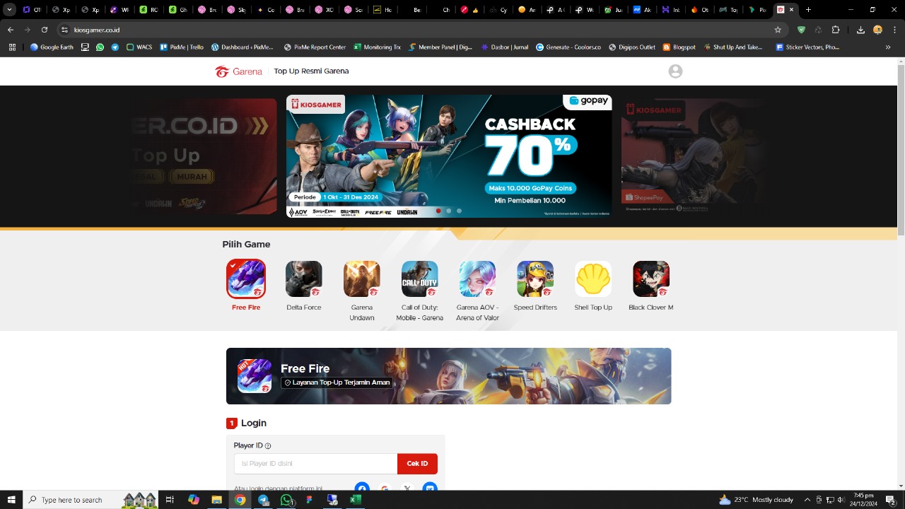
Task: Reload the page with the refresh icon
Action: (x=45, y=30)
